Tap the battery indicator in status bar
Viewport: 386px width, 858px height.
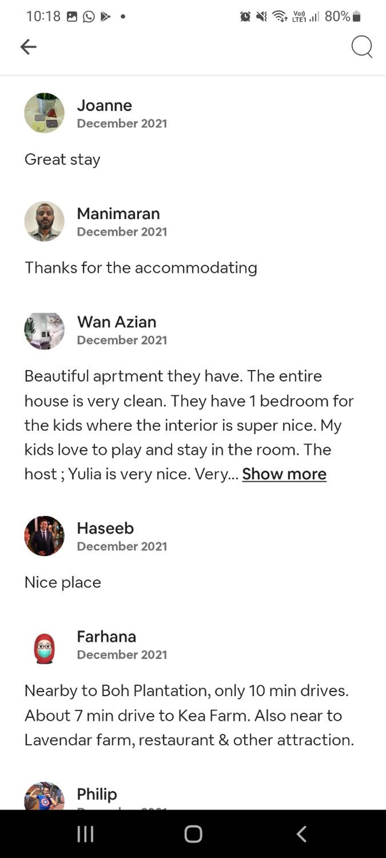[x=356, y=16]
